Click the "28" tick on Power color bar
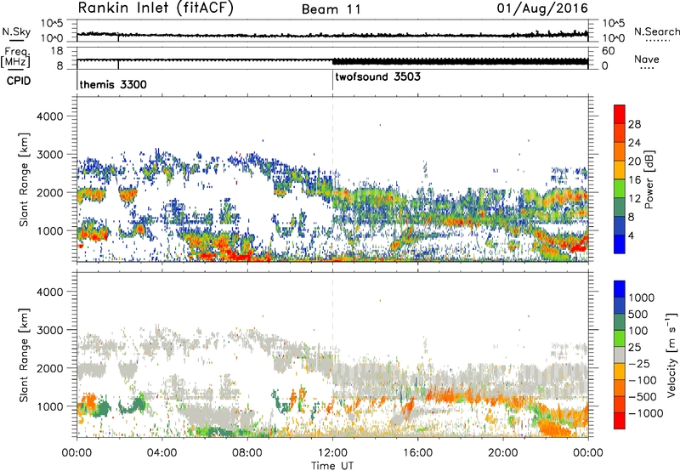Screen dimensions: 680x471 [x=634, y=124]
